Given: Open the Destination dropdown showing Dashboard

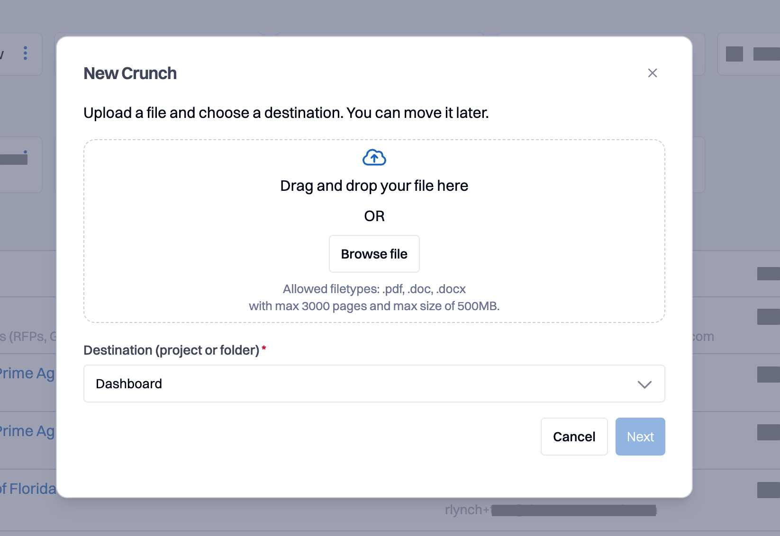Looking at the screenshot, I should [374, 384].
